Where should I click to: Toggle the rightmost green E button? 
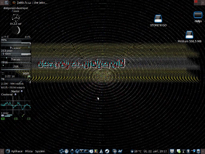[x=29, y=119]
